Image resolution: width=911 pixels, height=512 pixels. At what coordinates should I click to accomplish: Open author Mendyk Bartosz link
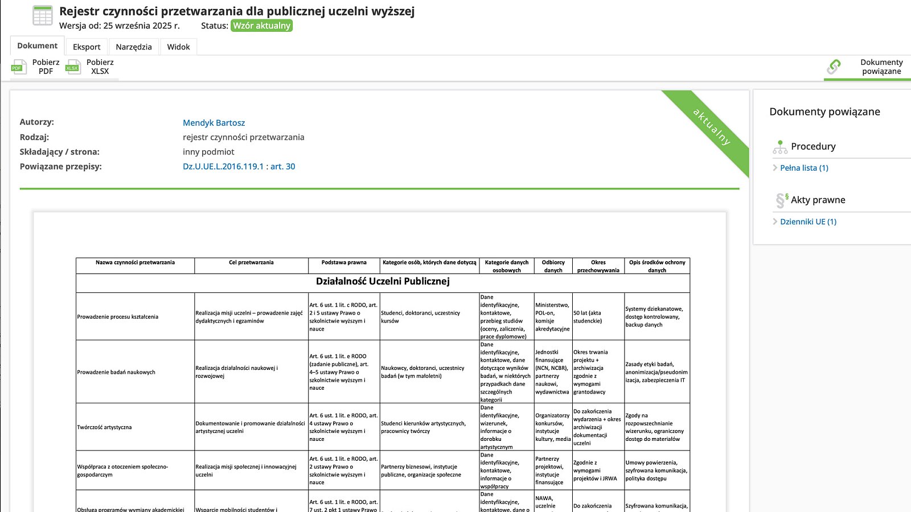tap(214, 123)
